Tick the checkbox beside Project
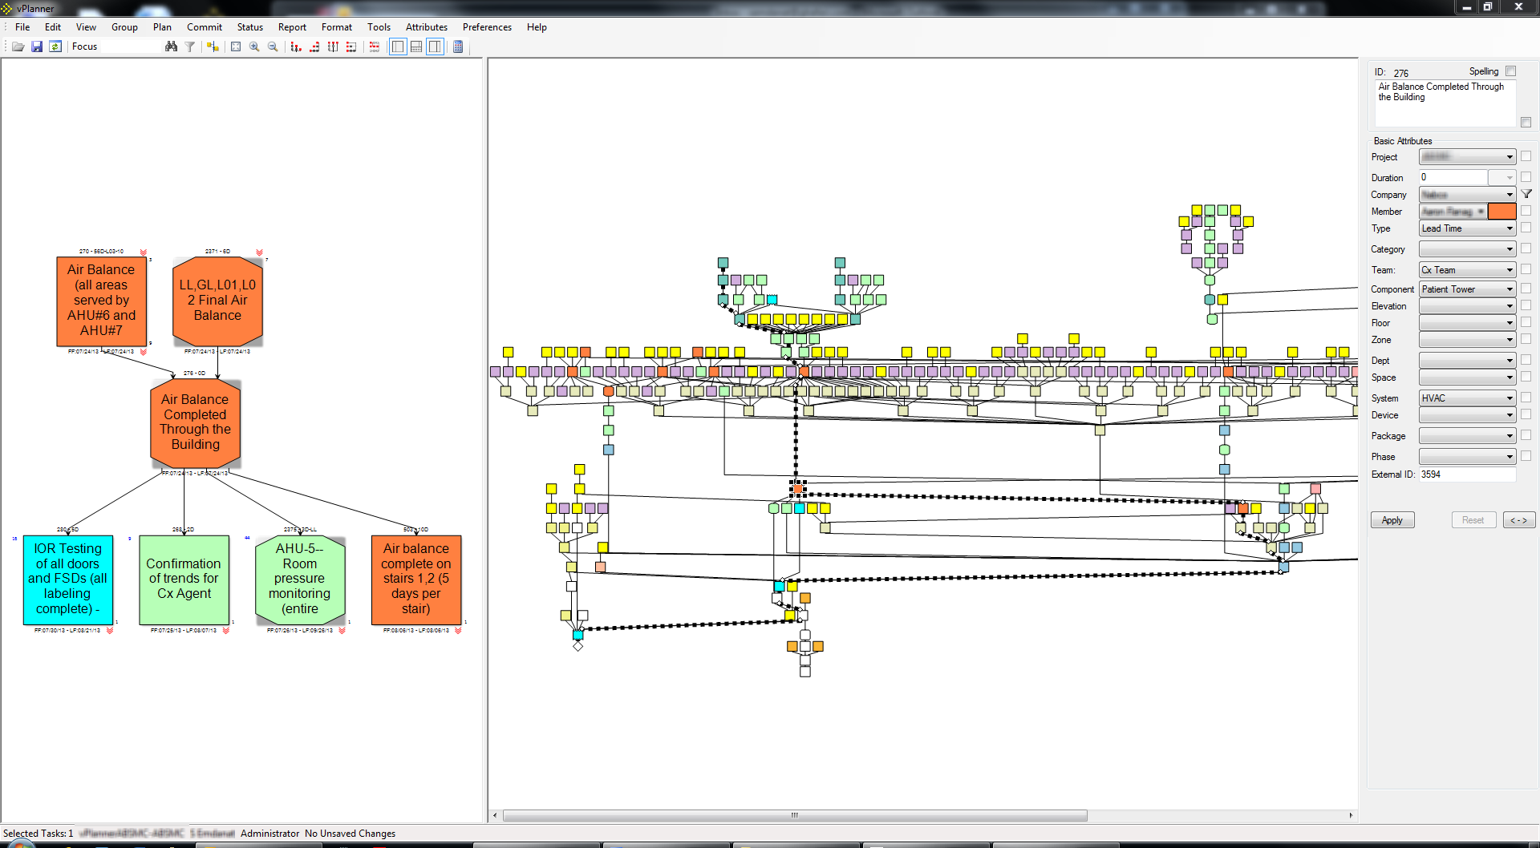Screen dimensions: 1540x848 pyautogui.click(x=1526, y=156)
